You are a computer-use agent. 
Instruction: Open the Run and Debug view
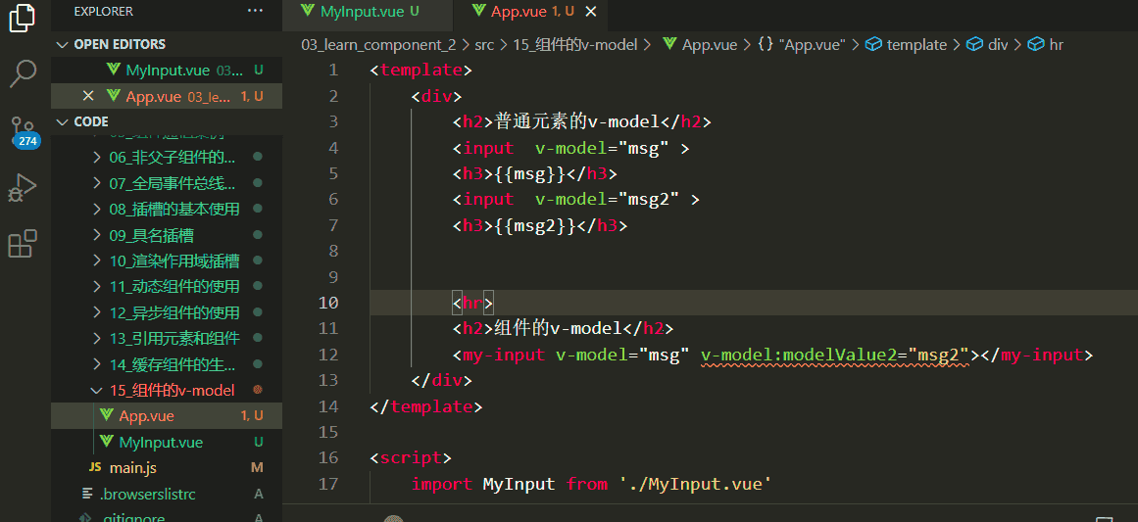click(x=22, y=188)
